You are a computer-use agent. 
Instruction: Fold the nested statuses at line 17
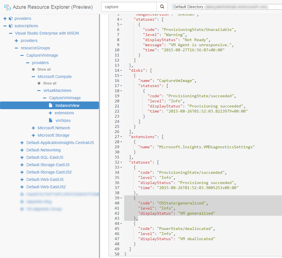point(121,86)
